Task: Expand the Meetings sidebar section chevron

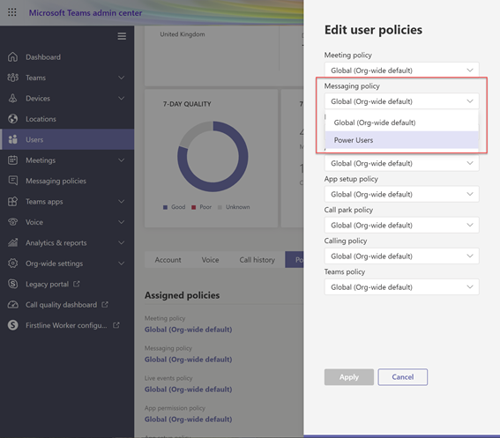Action: click(121, 160)
